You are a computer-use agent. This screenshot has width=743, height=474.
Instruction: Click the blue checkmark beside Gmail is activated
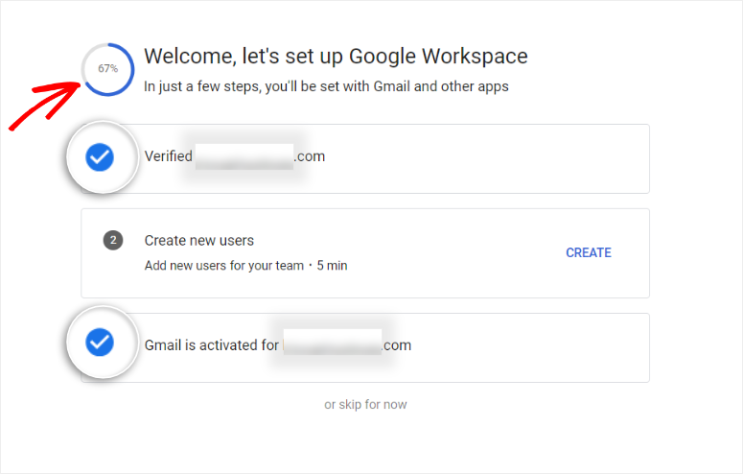[x=100, y=343]
